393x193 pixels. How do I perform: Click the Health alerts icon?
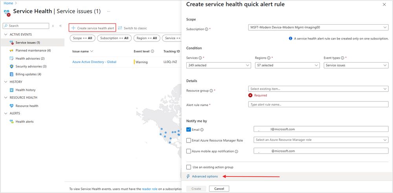[11, 122]
